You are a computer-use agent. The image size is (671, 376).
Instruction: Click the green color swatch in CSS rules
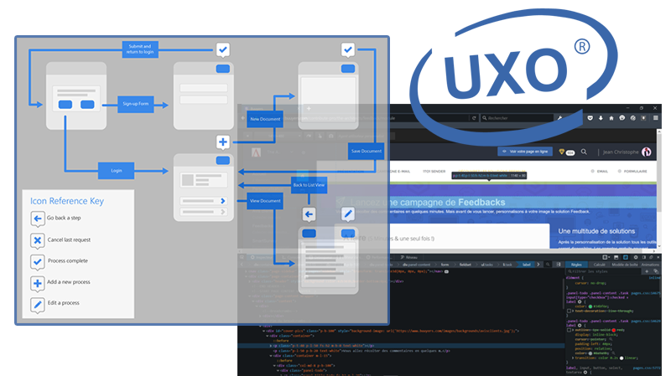[x=590, y=307]
